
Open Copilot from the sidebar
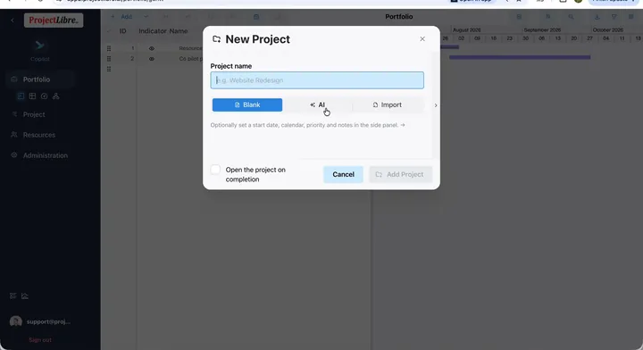pyautogui.click(x=40, y=50)
